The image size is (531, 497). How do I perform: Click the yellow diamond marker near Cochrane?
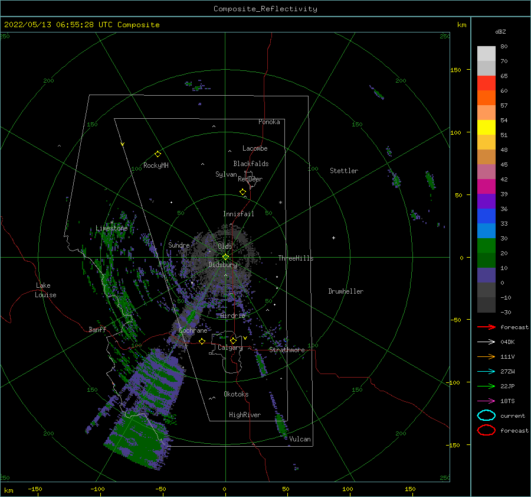[202, 342]
